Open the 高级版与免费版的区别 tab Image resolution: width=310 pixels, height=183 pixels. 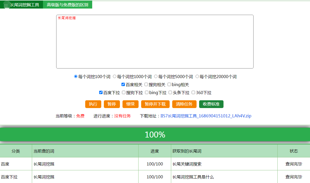click(67, 5)
